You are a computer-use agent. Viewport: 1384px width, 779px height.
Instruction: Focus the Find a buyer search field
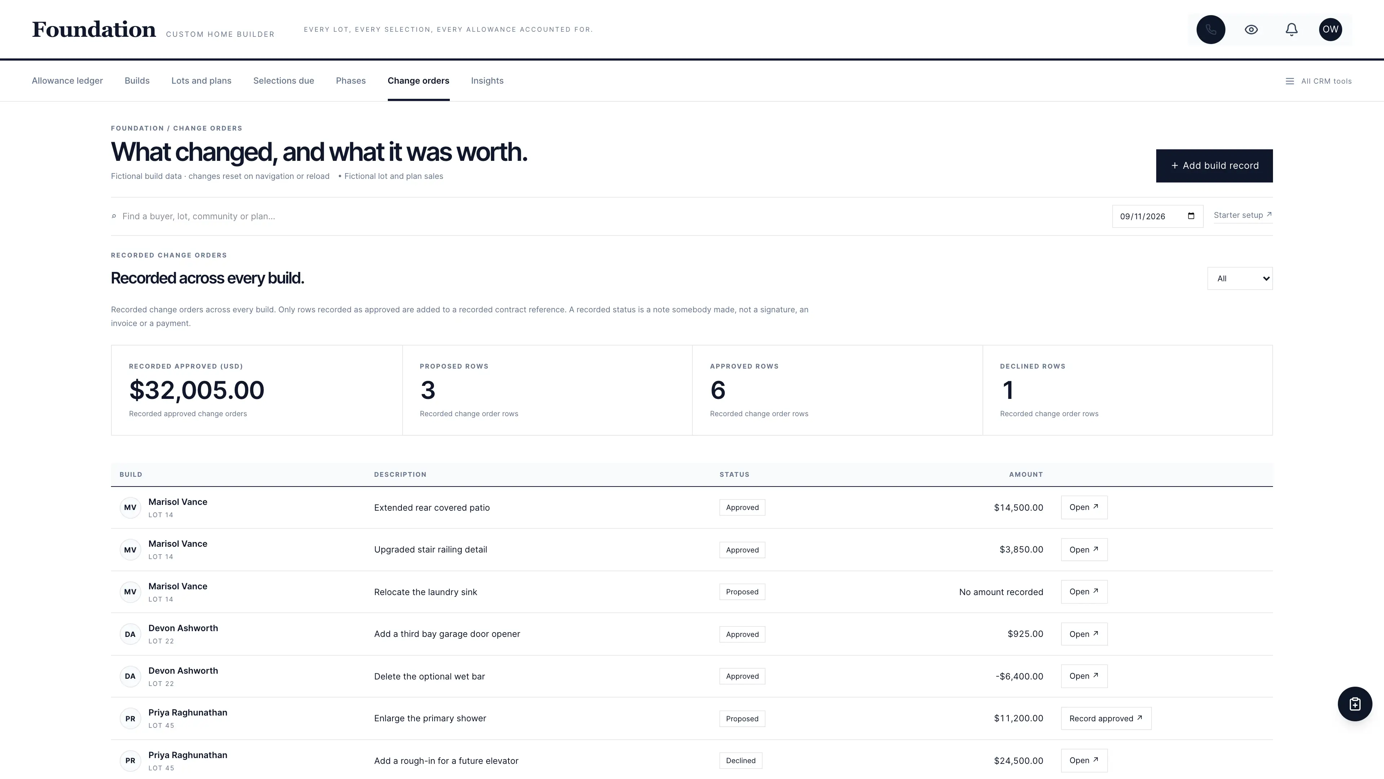click(607, 216)
